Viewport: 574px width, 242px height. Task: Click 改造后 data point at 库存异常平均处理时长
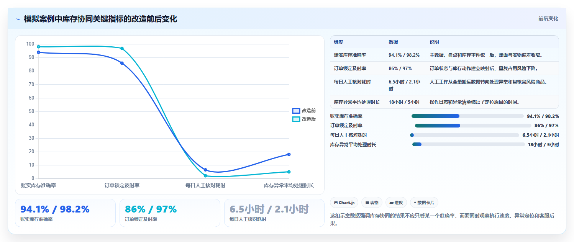289,172
